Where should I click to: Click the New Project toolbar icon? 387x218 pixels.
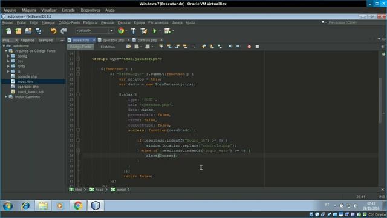(x=18, y=31)
